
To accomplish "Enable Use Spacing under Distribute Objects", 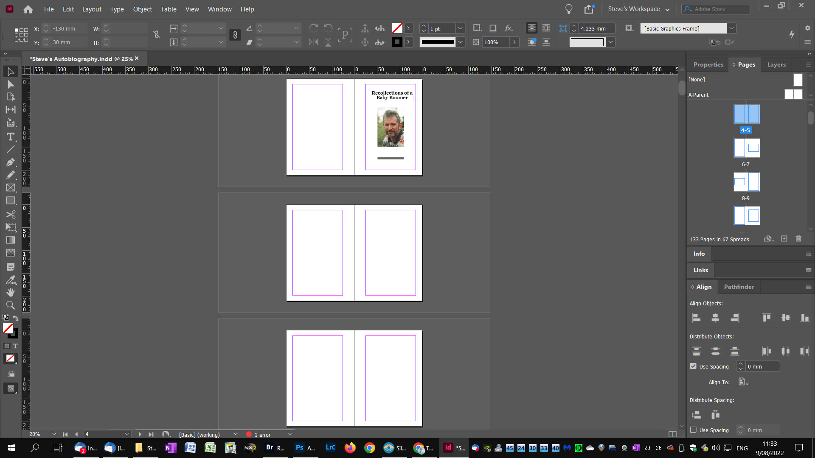I will (694, 366).
